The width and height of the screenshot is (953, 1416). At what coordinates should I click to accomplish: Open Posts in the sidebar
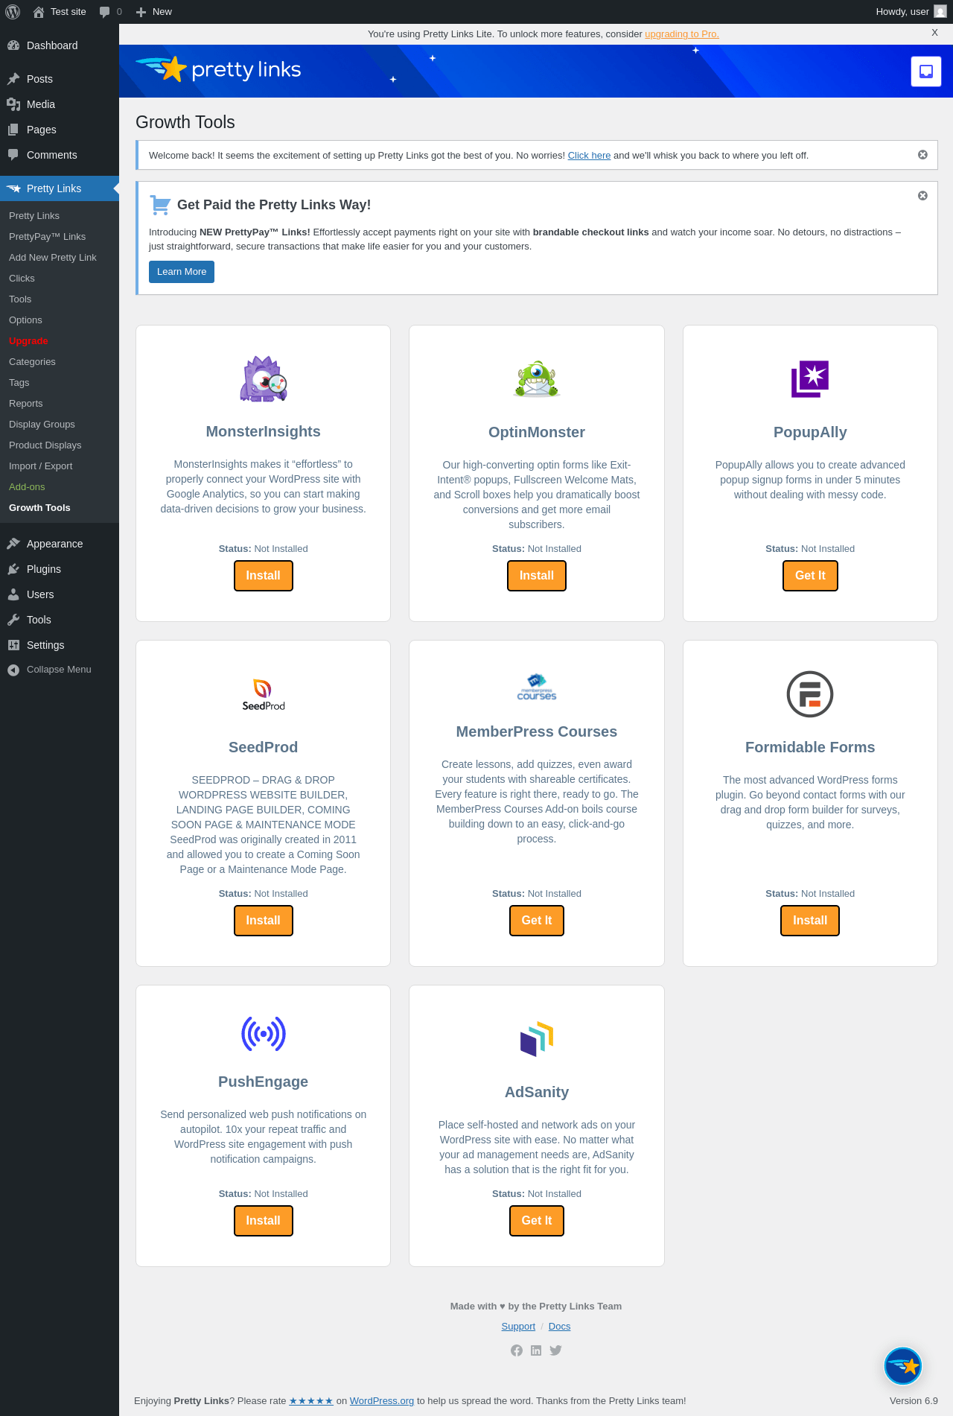(60, 79)
